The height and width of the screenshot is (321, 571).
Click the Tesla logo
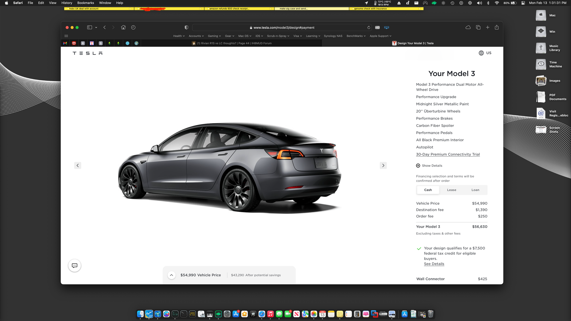(x=88, y=53)
